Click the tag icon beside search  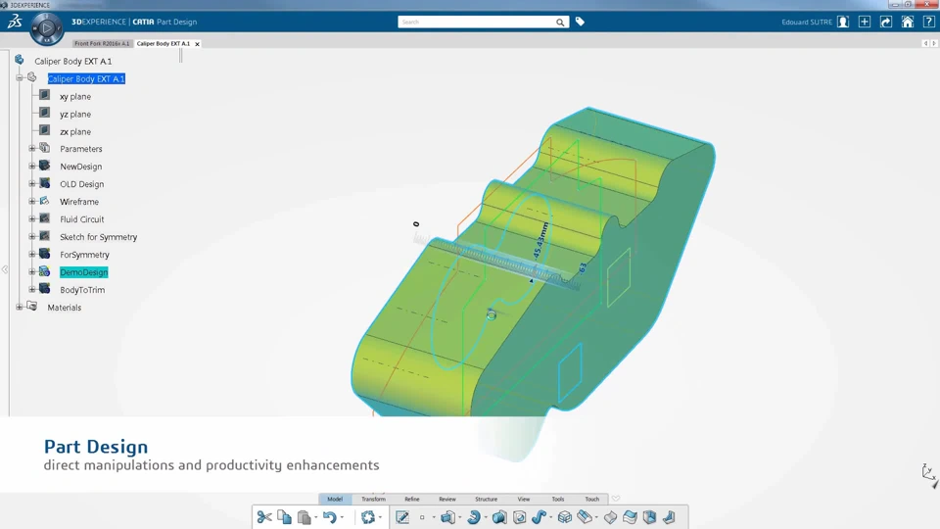click(x=580, y=22)
